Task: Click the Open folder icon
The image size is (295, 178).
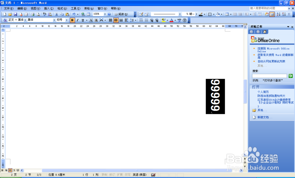Action: 10,14
